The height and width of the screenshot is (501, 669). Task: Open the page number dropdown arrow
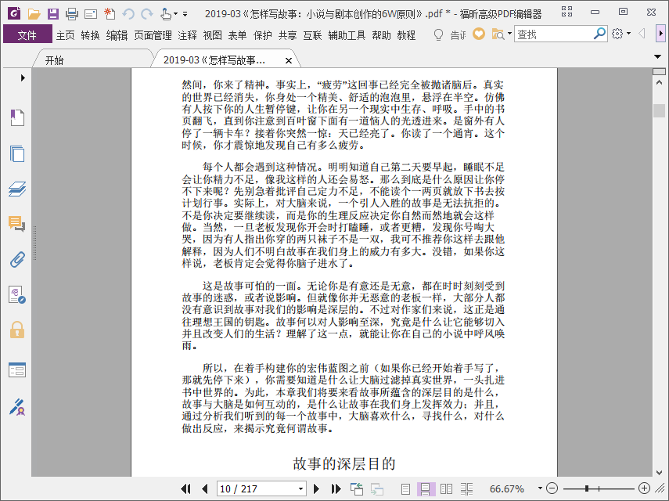[300, 488]
